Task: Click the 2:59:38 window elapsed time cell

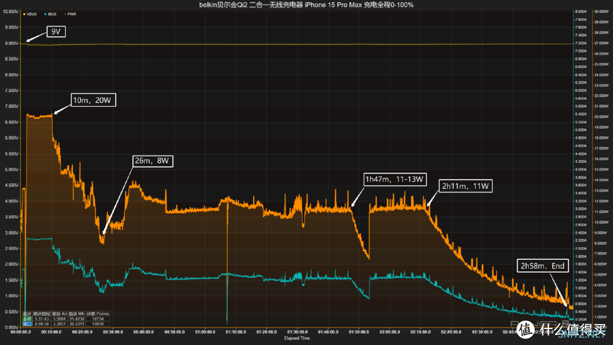Action: 42,323
